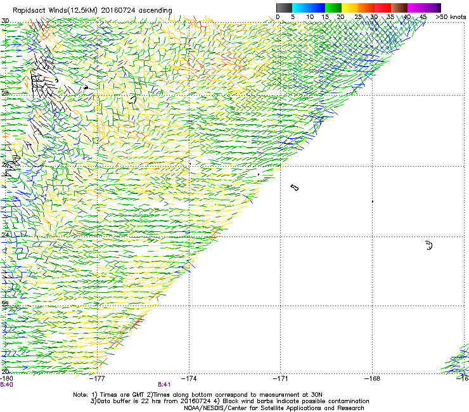Select the orange 25–30 knots legend swatch
The image size is (469, 412).
pyautogui.click(x=366, y=8)
